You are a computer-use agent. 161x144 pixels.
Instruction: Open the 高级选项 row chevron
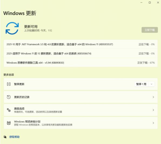click(x=153, y=110)
